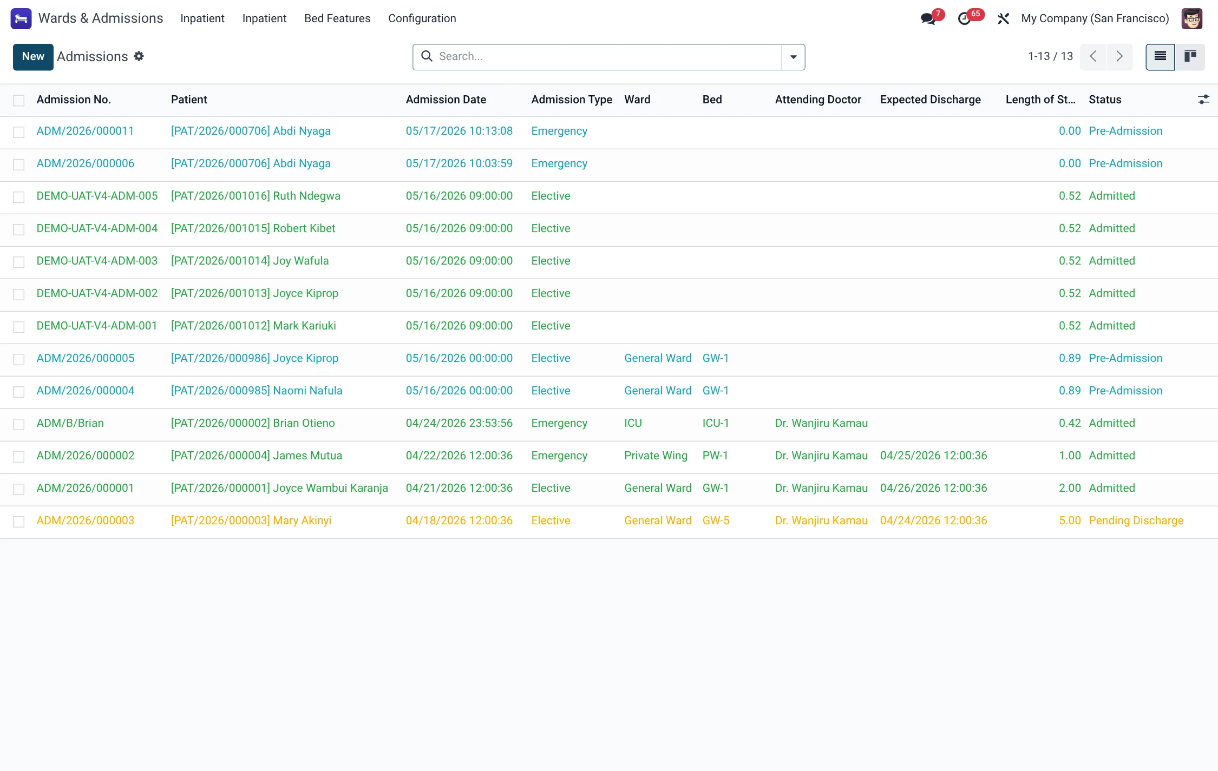Click the ICU ward cell
Image resolution: width=1218 pixels, height=771 pixels.
tap(633, 423)
